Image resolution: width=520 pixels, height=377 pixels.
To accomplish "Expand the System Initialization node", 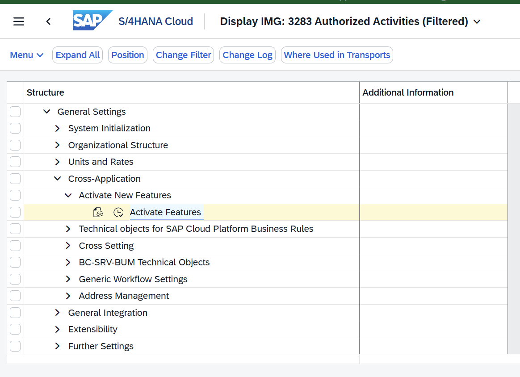I will (x=57, y=128).
